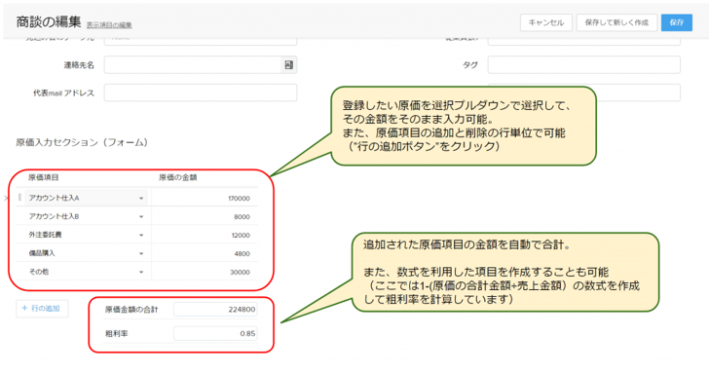Click the 粗利率 field showing 0.85
This screenshot has height=373, width=709.
(215, 334)
